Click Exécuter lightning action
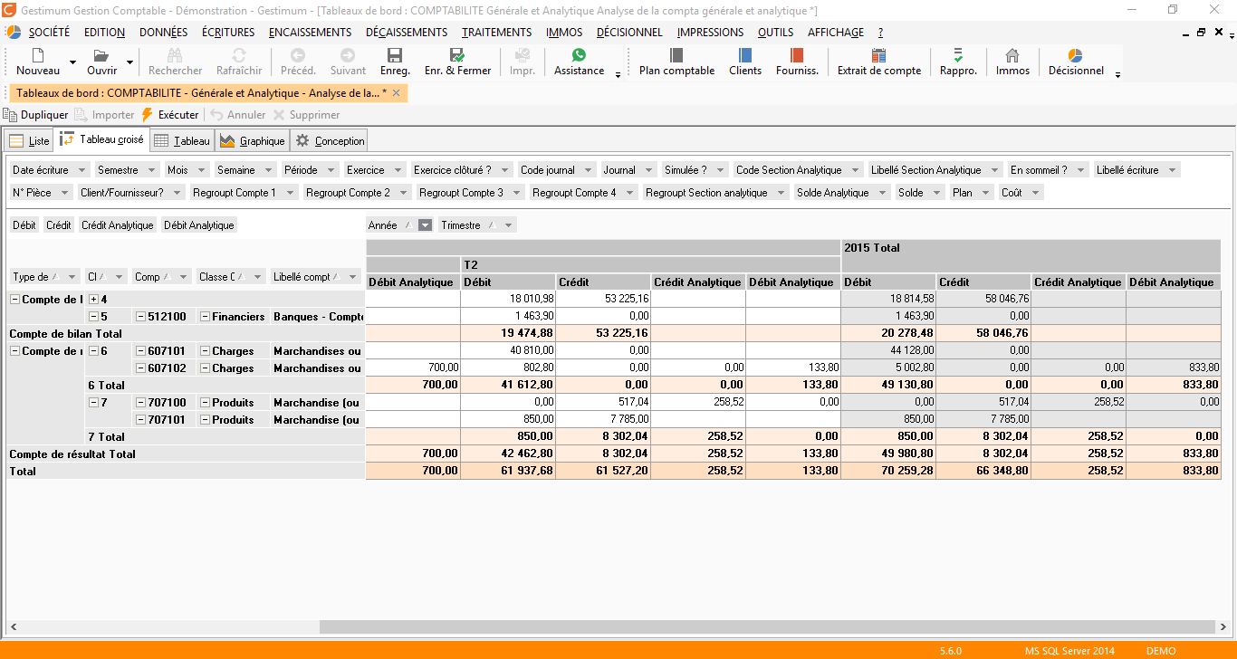 click(169, 115)
